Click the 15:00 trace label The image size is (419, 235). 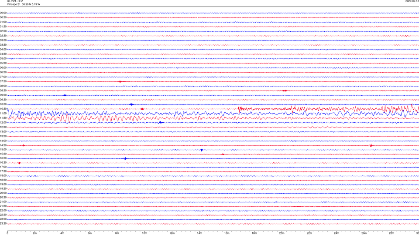(x=3, y=149)
